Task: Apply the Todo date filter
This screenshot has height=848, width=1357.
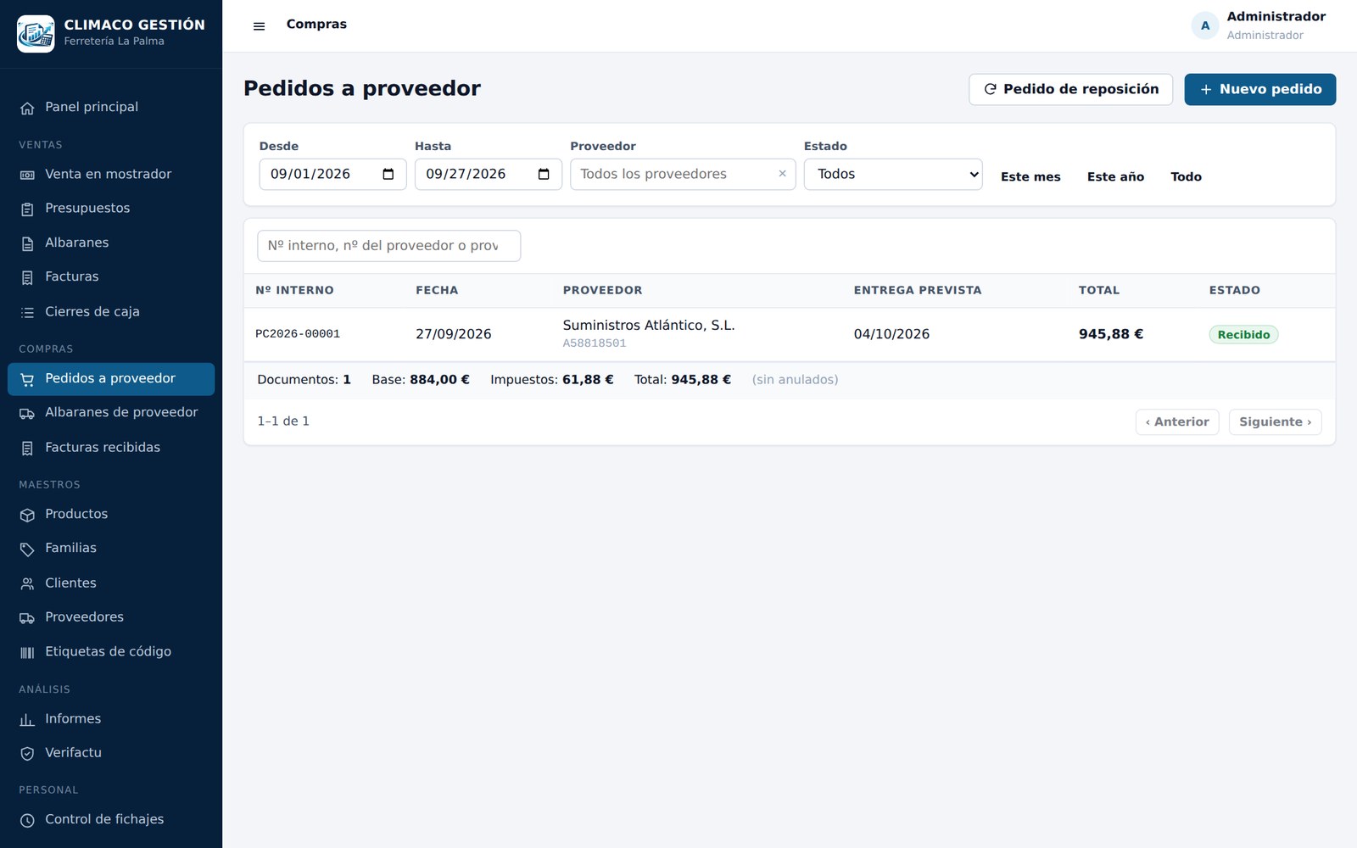Action: (1186, 176)
